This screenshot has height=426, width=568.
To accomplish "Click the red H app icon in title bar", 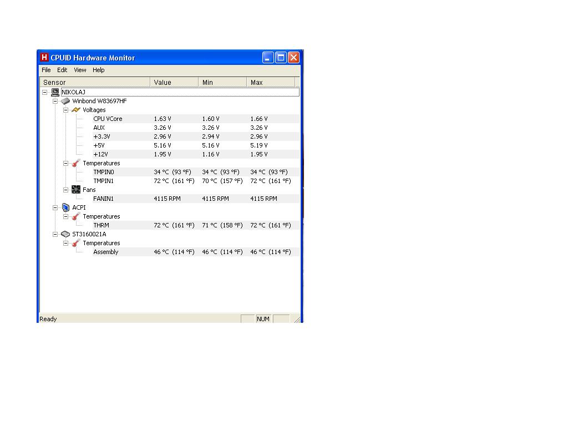I will (x=44, y=57).
